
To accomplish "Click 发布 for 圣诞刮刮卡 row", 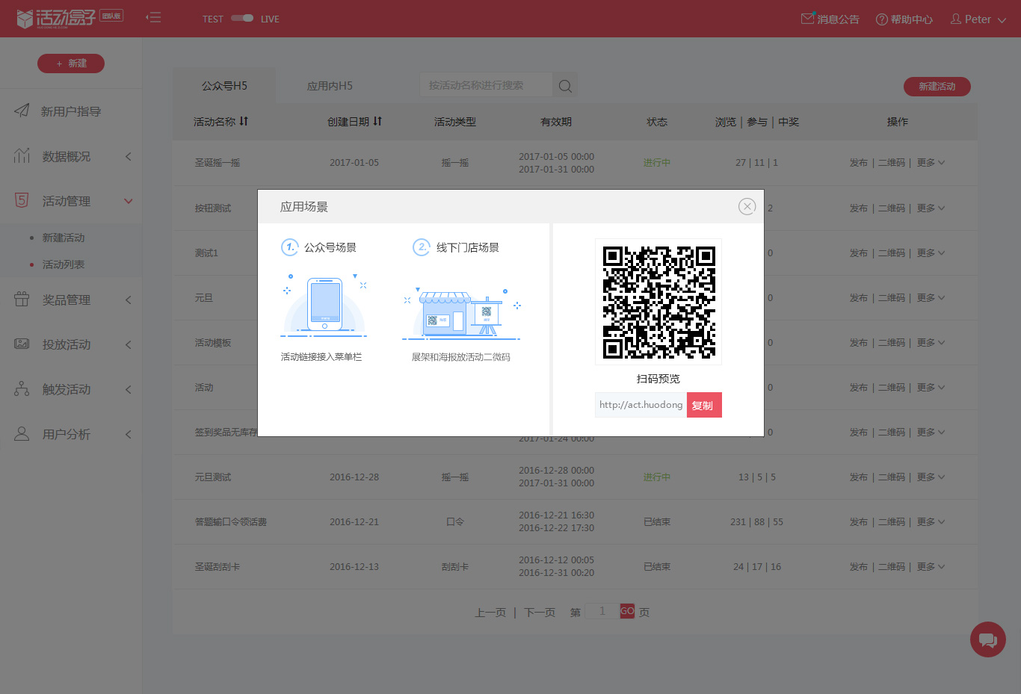I will click(858, 567).
